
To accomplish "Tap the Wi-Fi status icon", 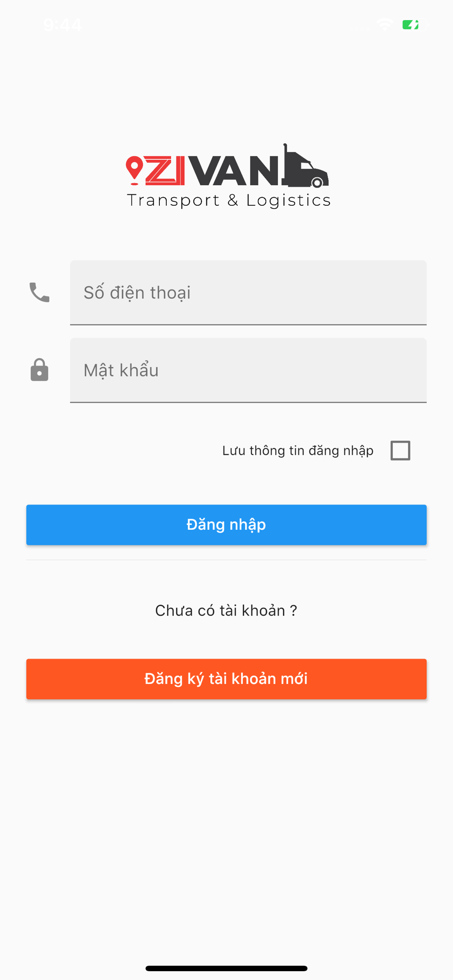I will coord(385,24).
